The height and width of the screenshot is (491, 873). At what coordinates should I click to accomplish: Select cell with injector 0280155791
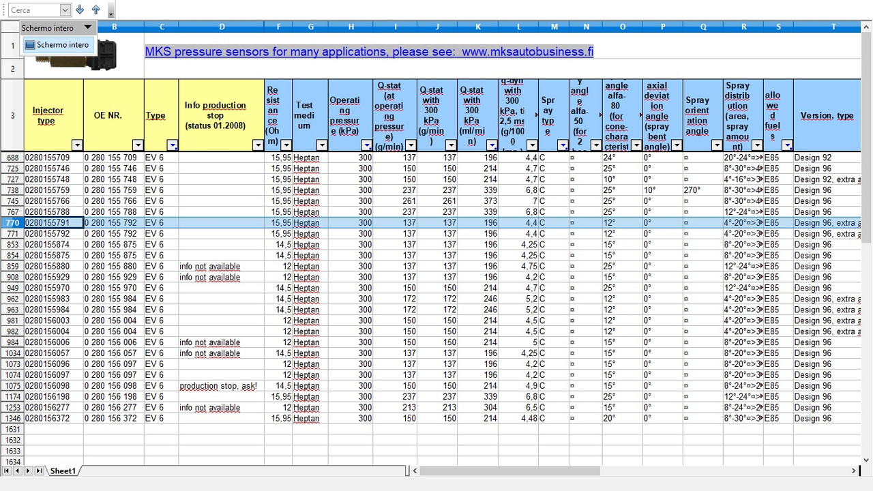[54, 223]
